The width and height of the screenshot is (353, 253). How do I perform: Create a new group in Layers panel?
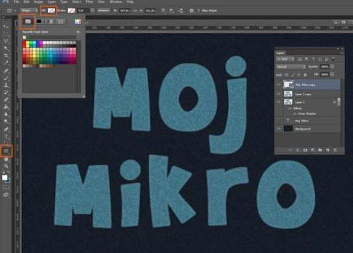[x=320, y=150]
